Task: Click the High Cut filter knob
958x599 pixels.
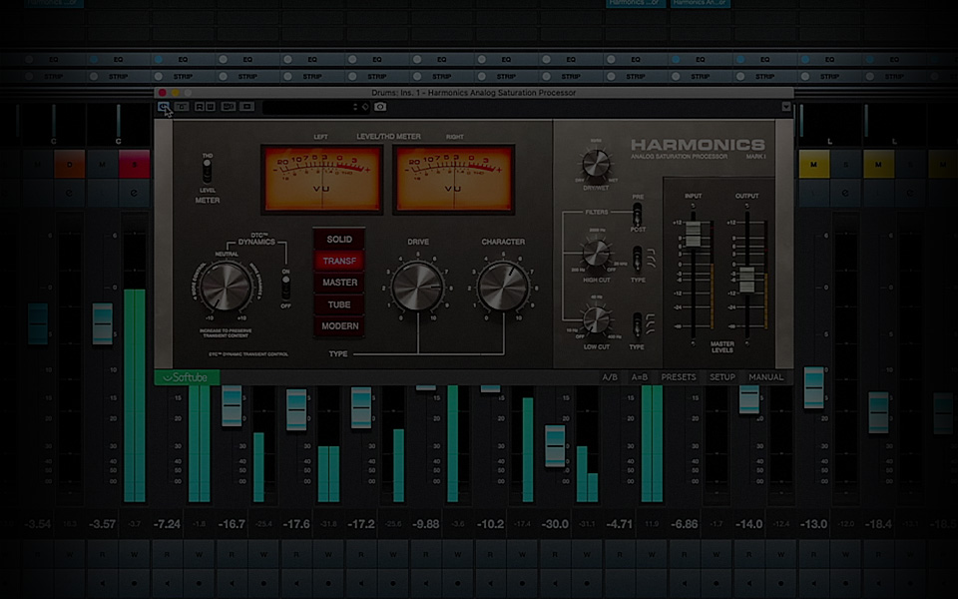Action: (596, 252)
